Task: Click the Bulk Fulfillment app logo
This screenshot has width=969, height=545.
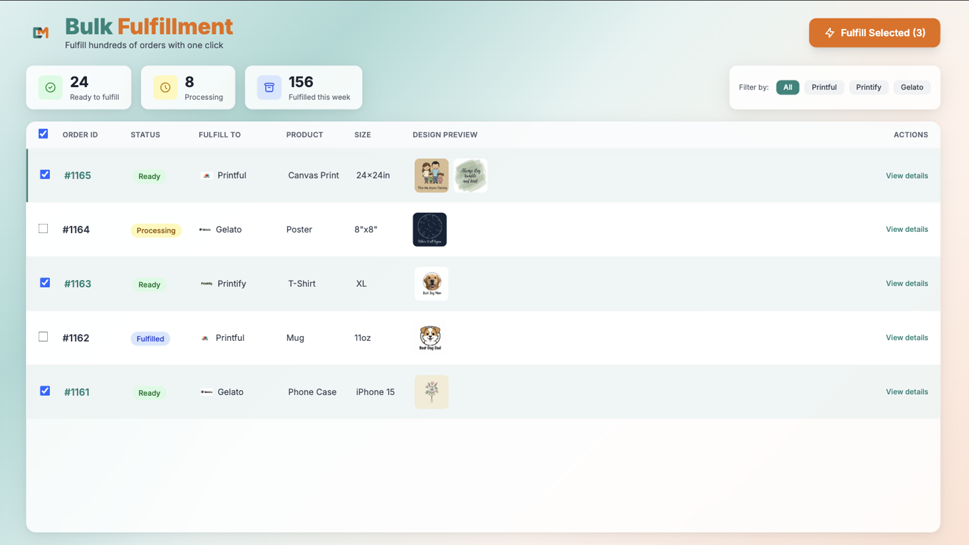Action: click(41, 33)
